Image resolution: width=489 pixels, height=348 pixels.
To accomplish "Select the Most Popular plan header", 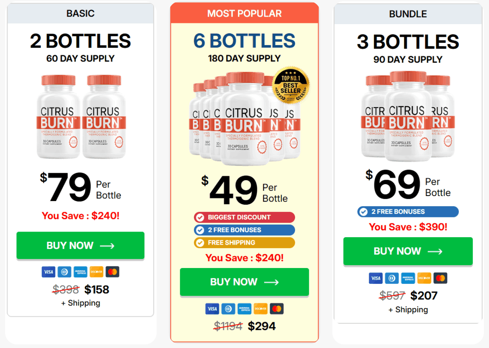I will pos(244,13).
